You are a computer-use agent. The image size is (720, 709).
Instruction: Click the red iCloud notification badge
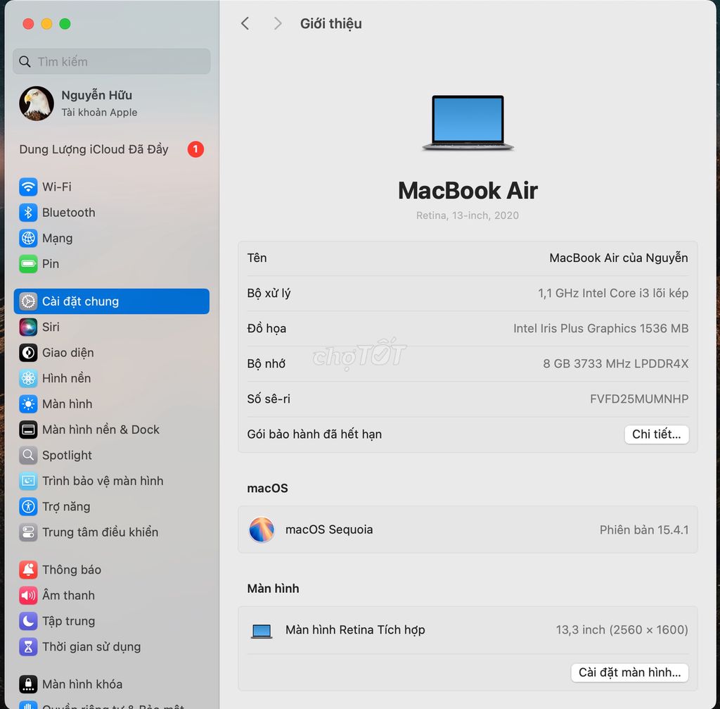tap(195, 149)
